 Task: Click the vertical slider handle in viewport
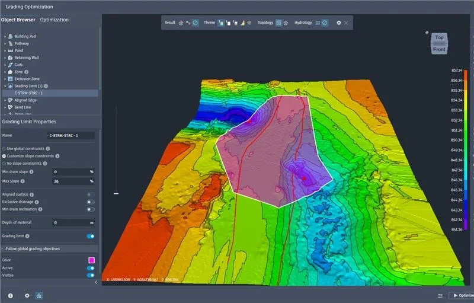[116, 193]
